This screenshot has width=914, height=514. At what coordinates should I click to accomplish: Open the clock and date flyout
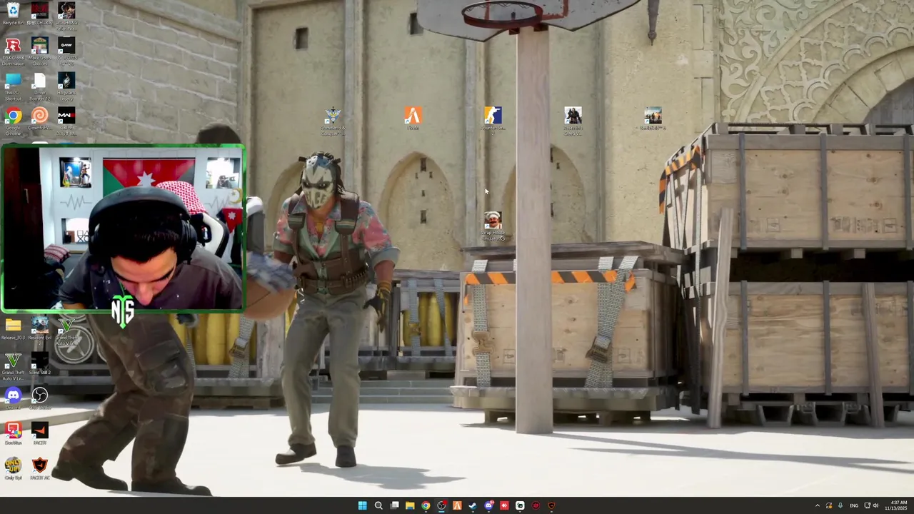tap(898, 505)
